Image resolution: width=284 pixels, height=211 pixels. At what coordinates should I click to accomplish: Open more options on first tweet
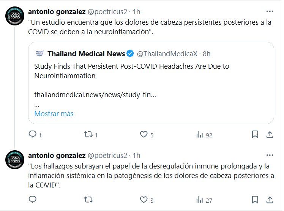269,11
